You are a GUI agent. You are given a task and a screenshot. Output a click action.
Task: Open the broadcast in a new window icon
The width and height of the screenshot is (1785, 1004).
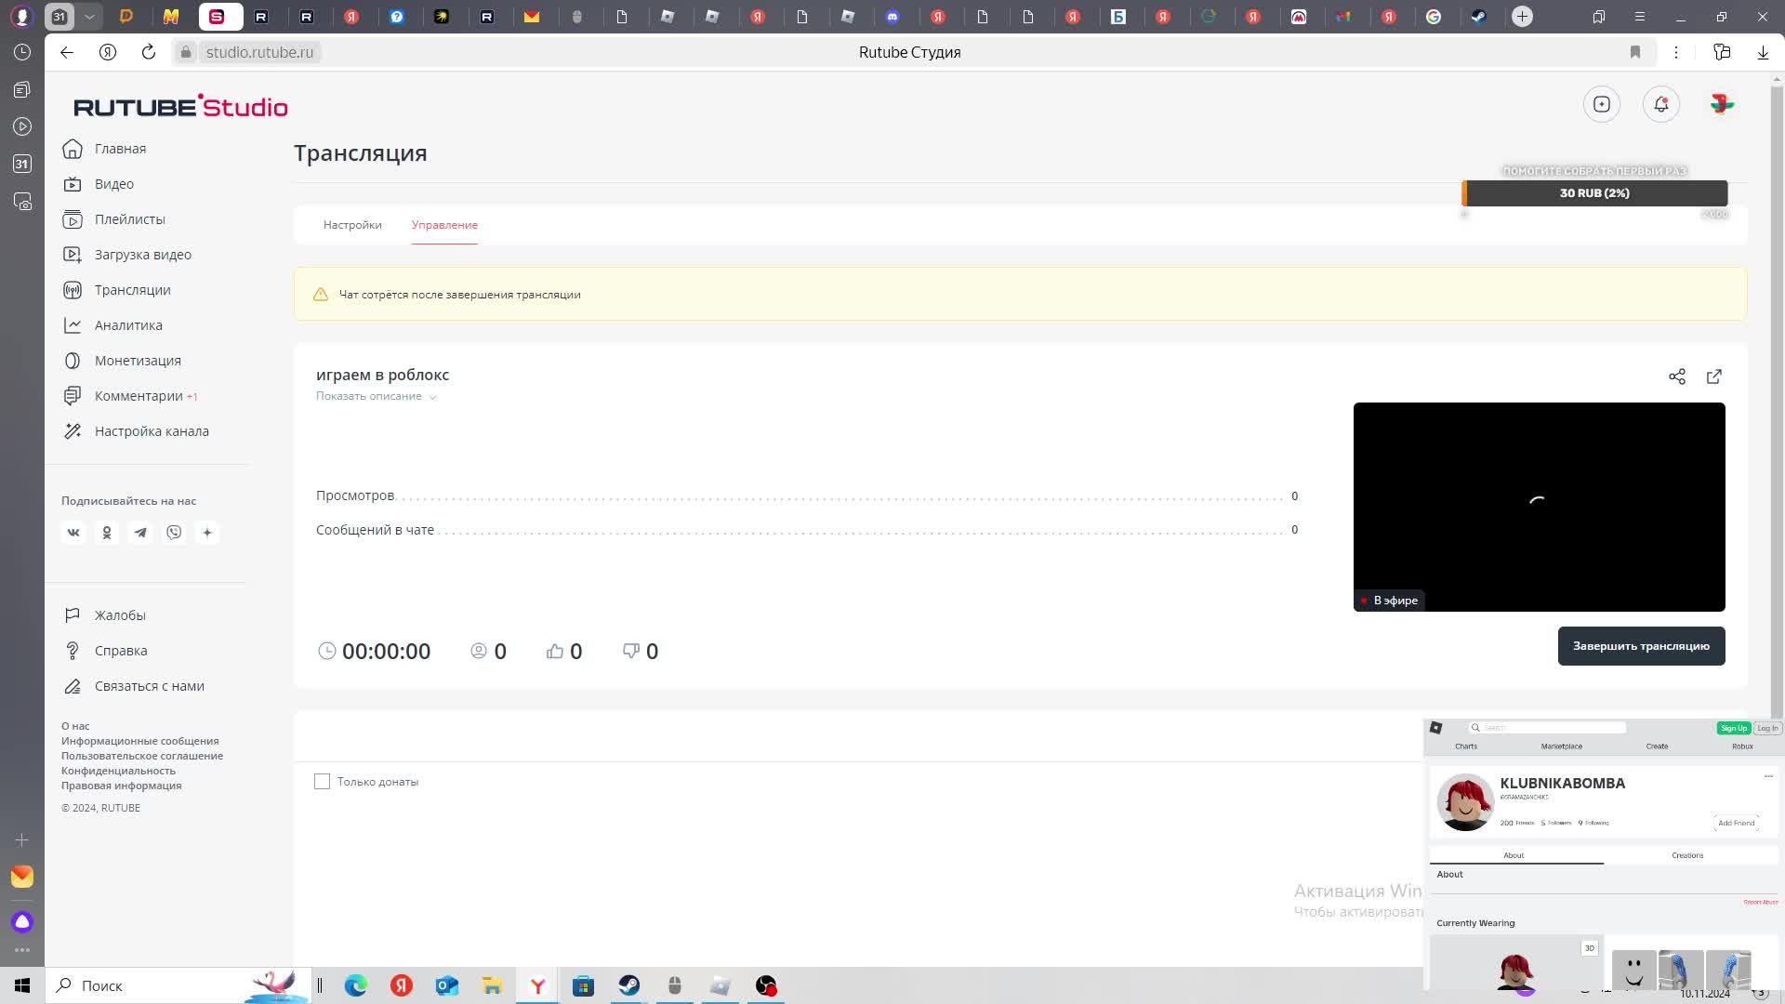pos(1714,376)
